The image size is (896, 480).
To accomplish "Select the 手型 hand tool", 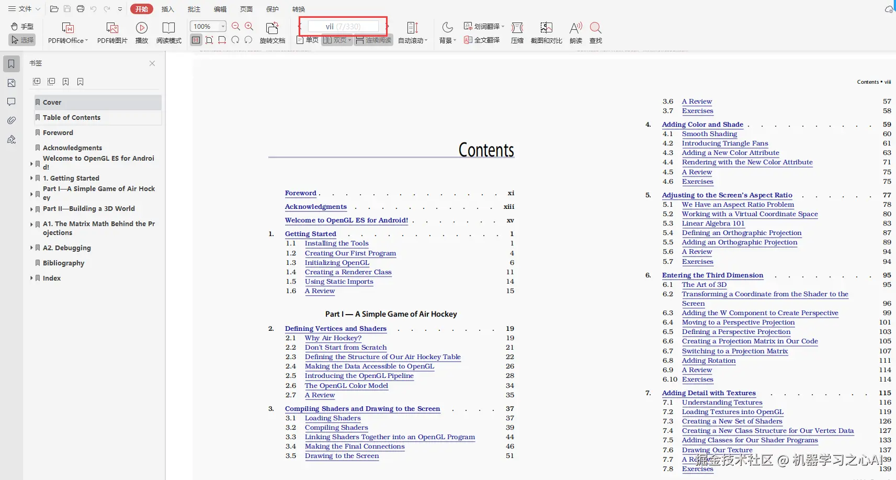I will point(22,26).
